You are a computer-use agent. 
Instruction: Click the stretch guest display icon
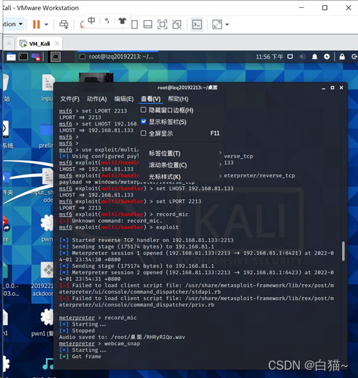point(217,25)
